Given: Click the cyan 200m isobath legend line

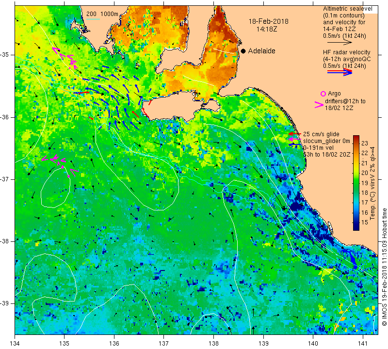Looking at the screenshot, I should [x=93, y=19].
